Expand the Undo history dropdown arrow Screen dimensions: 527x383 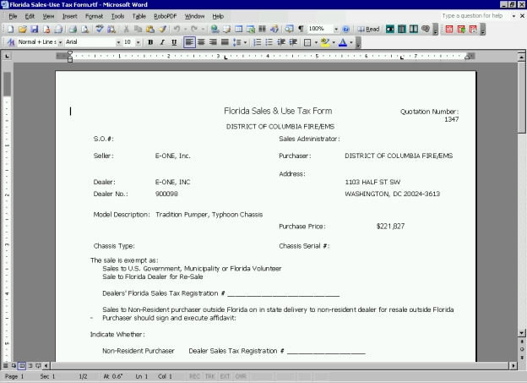tap(185, 30)
